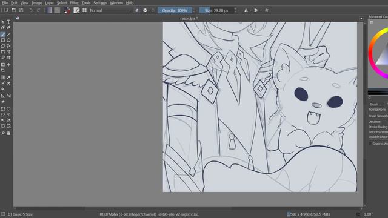
Task: Select the Move tool
Action: click(8, 65)
